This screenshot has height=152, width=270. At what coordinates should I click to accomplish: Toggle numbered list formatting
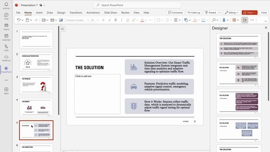click(x=167, y=20)
